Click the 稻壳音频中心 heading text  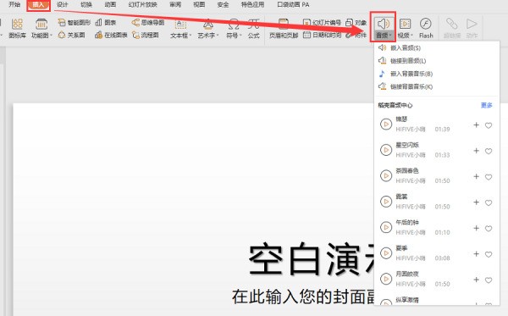click(395, 105)
